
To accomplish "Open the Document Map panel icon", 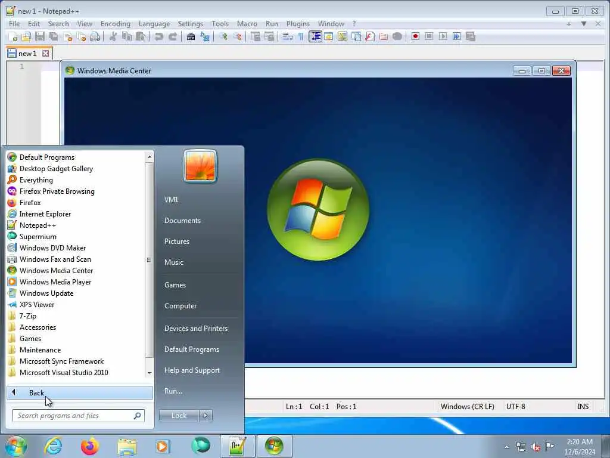I will pos(343,36).
